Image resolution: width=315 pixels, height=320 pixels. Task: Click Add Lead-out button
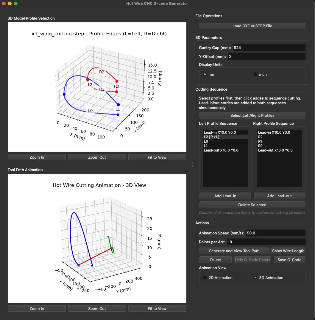pyautogui.click(x=279, y=196)
